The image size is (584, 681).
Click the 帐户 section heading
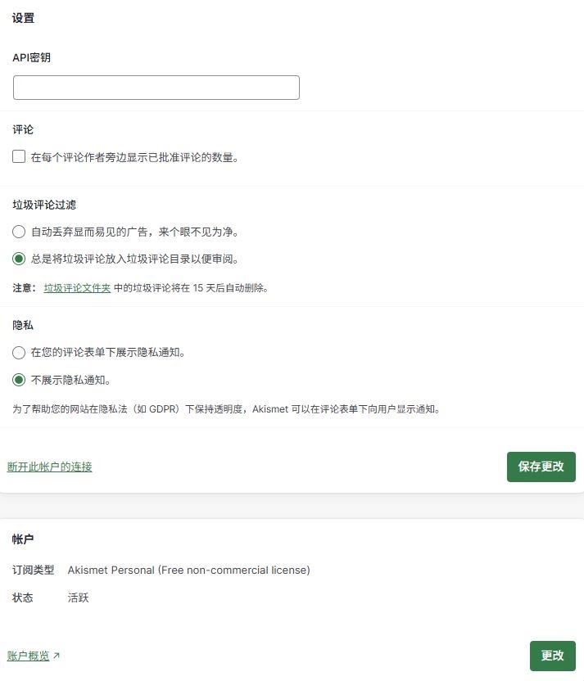point(23,539)
